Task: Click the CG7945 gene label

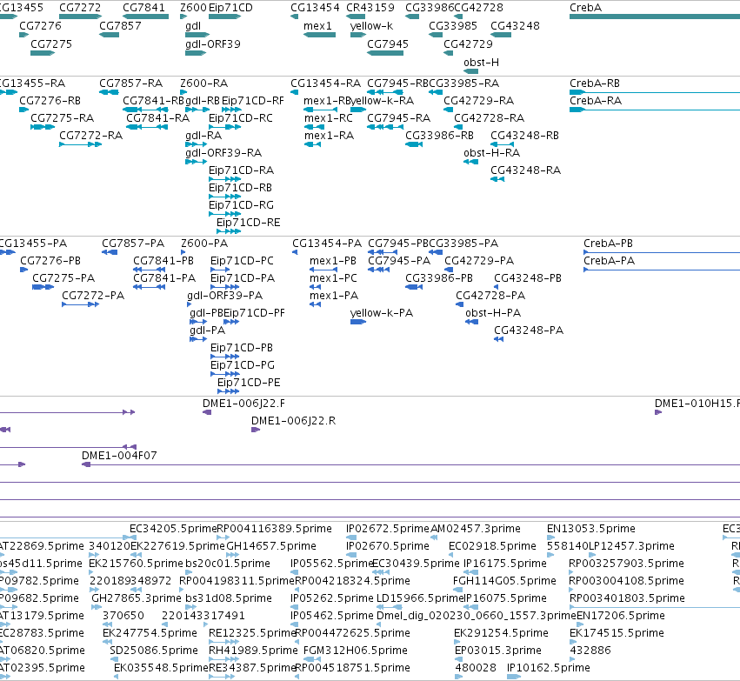Action: tap(388, 44)
